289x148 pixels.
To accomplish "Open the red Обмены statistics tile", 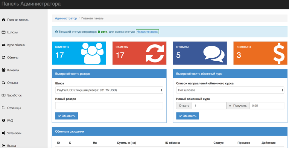I will tap(139, 53).
